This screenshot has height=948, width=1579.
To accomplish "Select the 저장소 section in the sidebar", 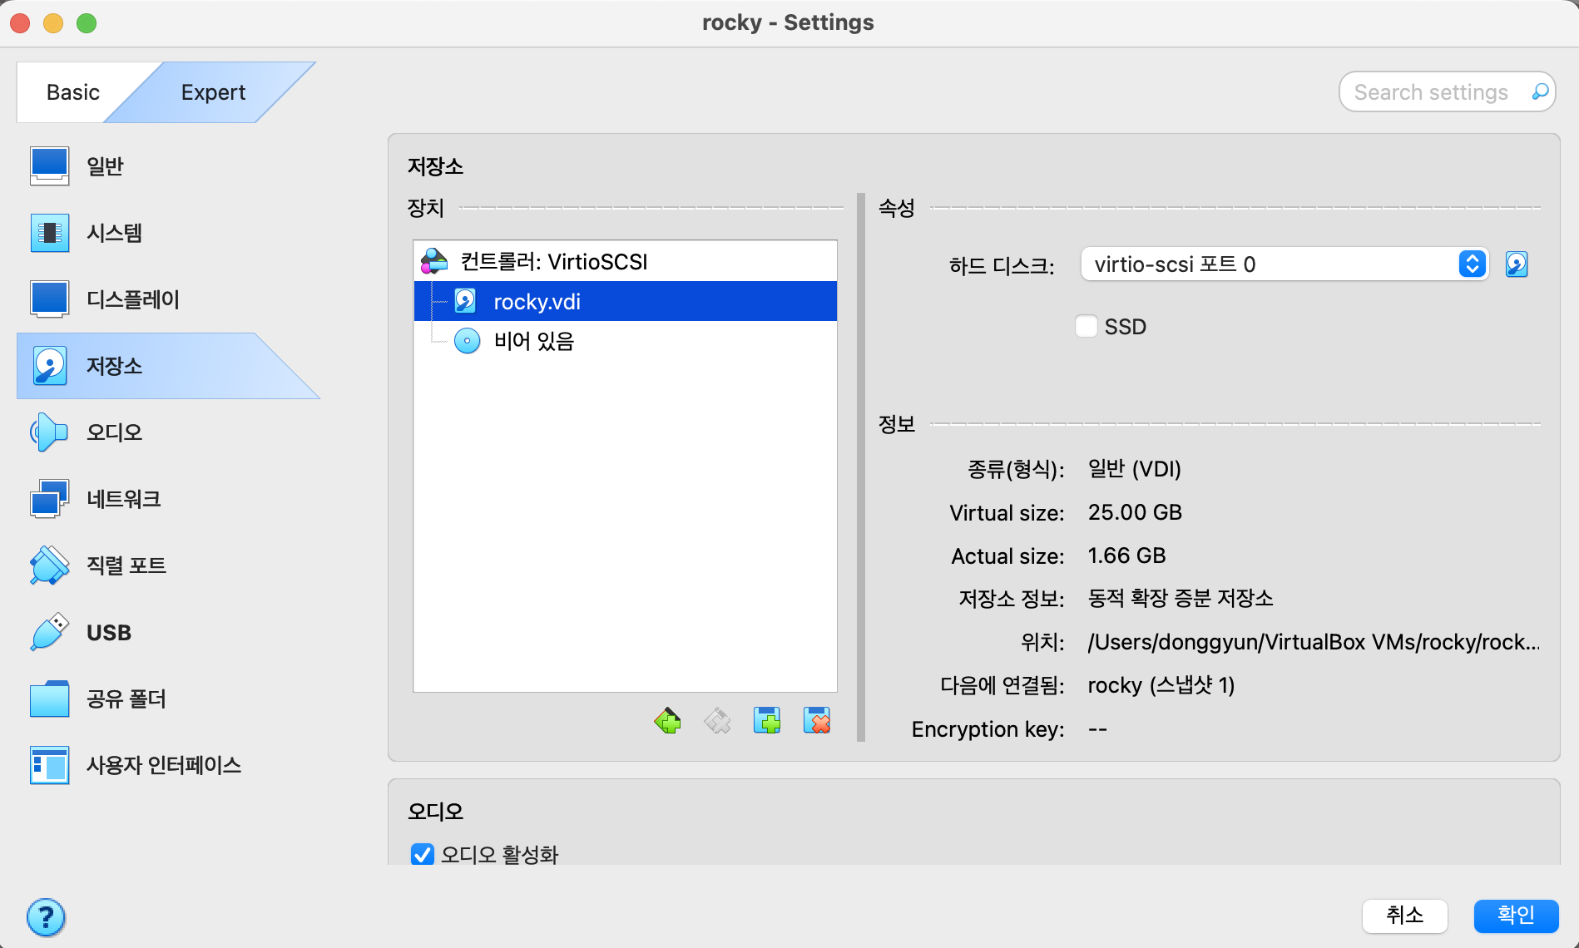I will pyautogui.click(x=166, y=366).
